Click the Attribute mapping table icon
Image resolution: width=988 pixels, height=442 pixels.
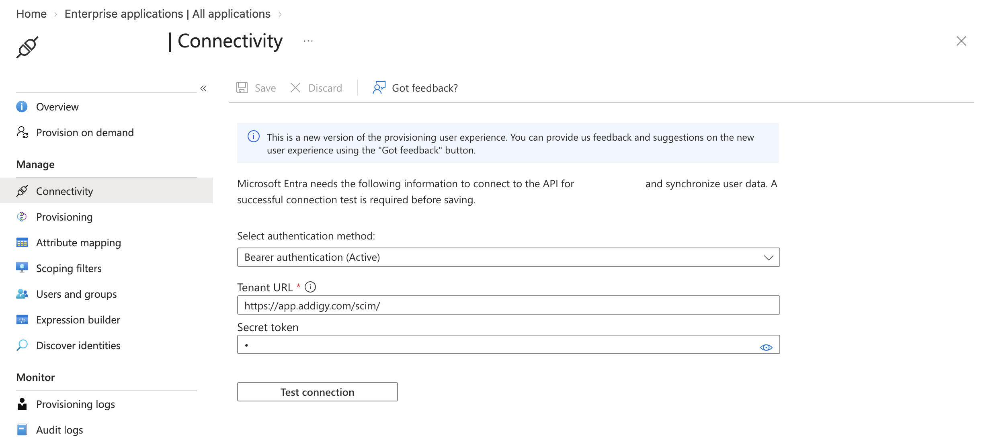pos(22,243)
